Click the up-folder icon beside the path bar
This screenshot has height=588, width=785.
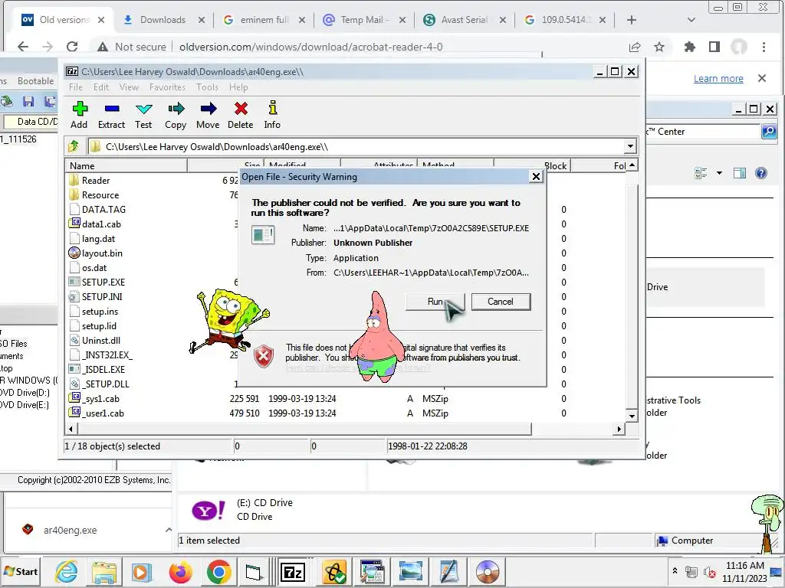click(x=74, y=146)
